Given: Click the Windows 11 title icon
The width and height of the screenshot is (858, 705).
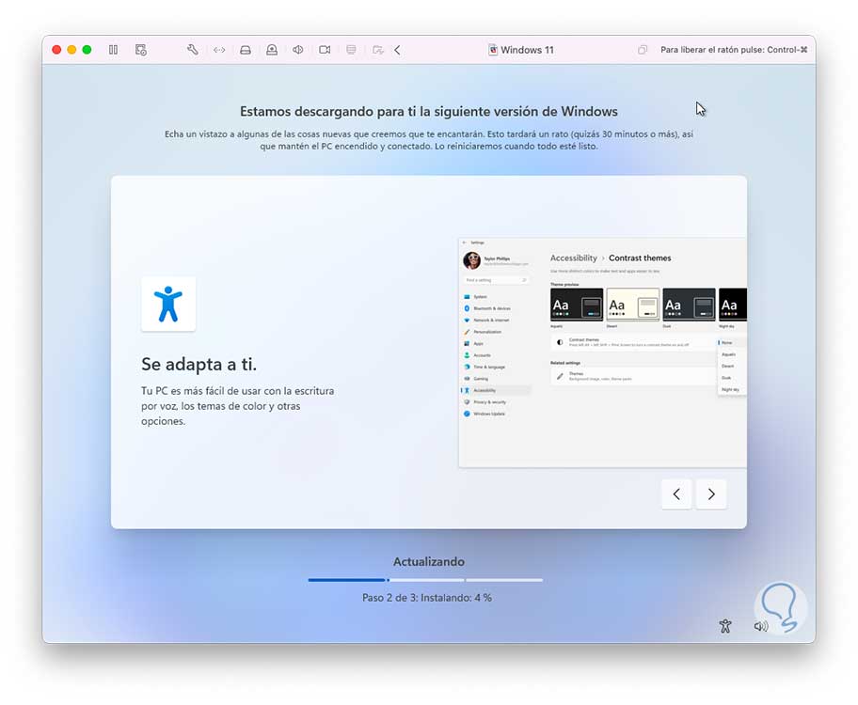Looking at the screenshot, I should tap(493, 50).
